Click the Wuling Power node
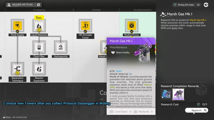The height and width of the screenshot is (120, 214). (132, 25)
